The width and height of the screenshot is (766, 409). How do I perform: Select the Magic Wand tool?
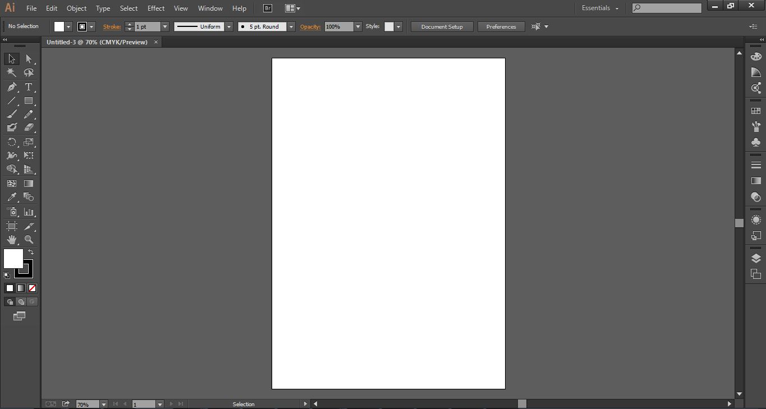11,72
